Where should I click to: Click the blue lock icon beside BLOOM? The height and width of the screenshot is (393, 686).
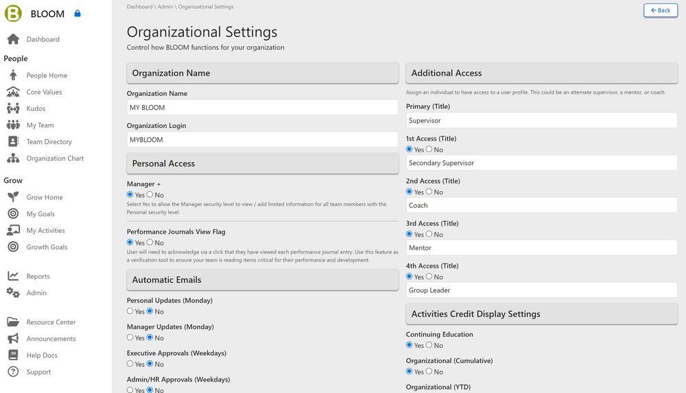[x=78, y=13]
